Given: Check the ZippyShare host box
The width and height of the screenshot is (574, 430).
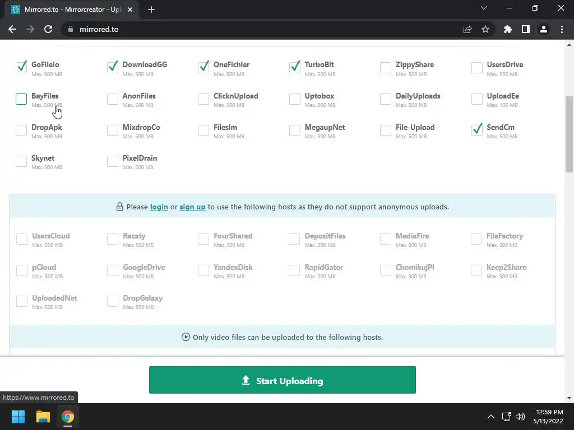Looking at the screenshot, I should click(386, 68).
